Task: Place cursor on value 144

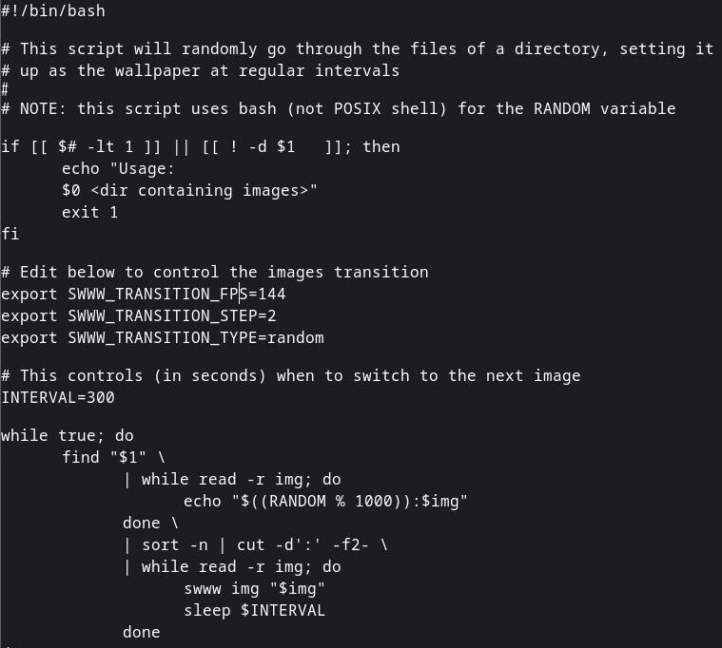Action: 272,294
